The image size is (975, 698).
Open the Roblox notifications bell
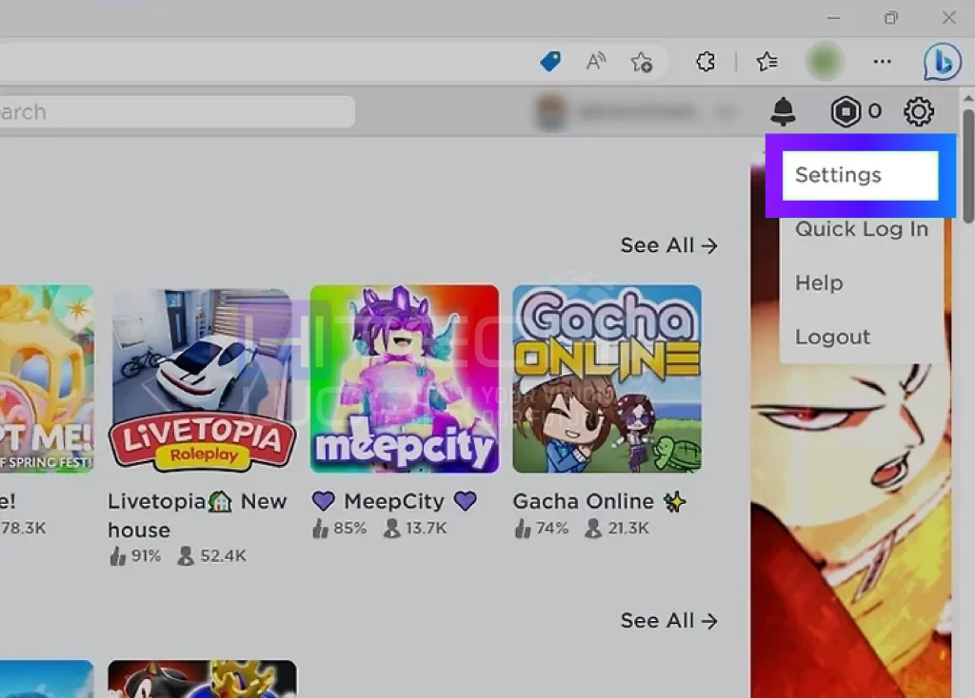coord(783,111)
